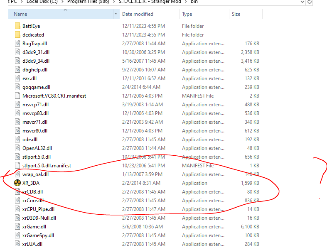
Task: Click the xrGame.dll file icon
Action: [x=18, y=227]
